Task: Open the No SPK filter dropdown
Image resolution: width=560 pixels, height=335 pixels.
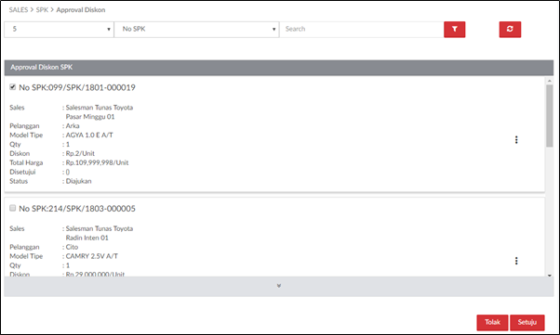Action: (x=196, y=29)
